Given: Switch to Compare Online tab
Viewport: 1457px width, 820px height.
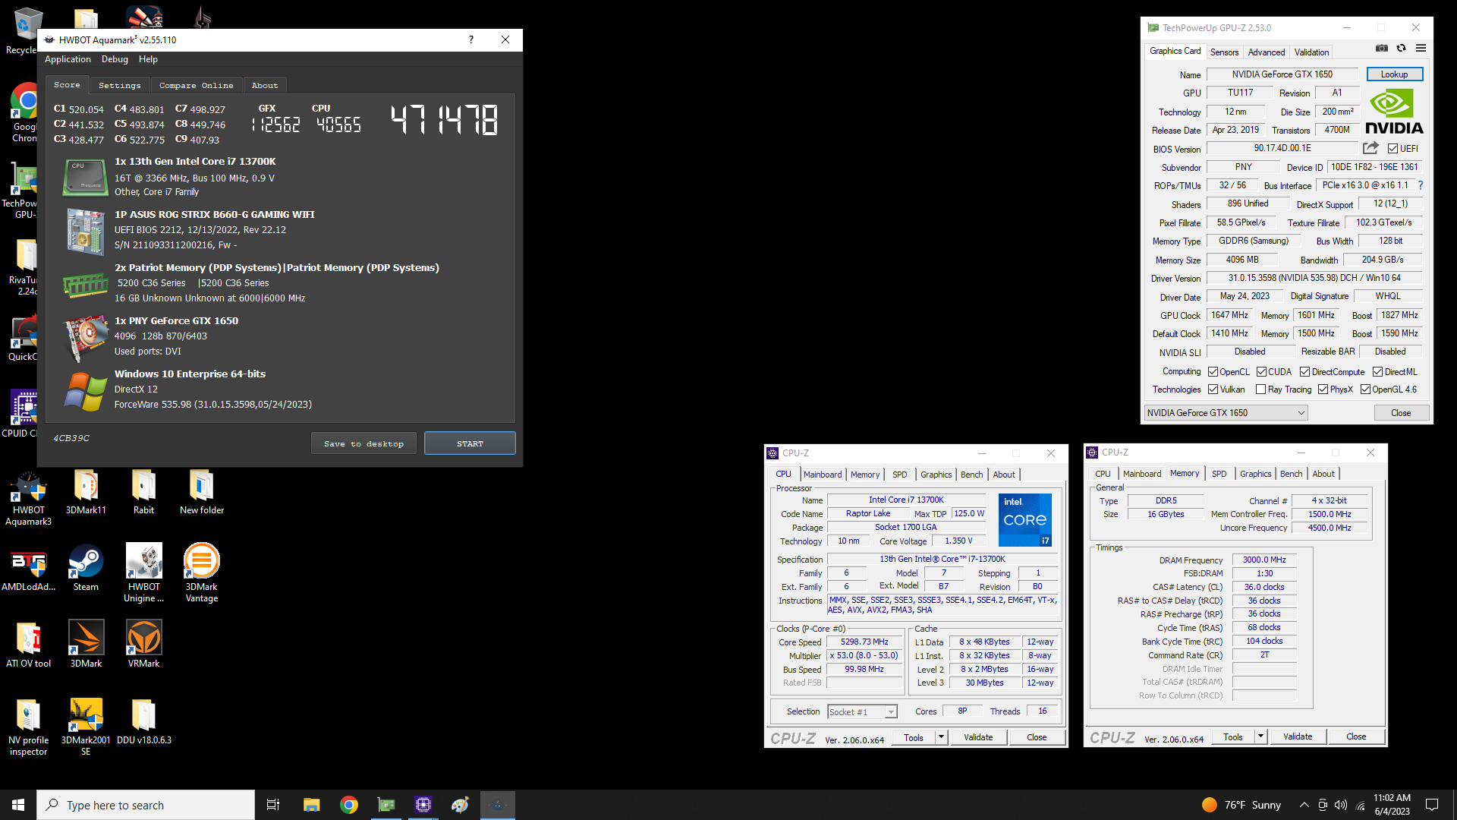Looking at the screenshot, I should pos(196,85).
